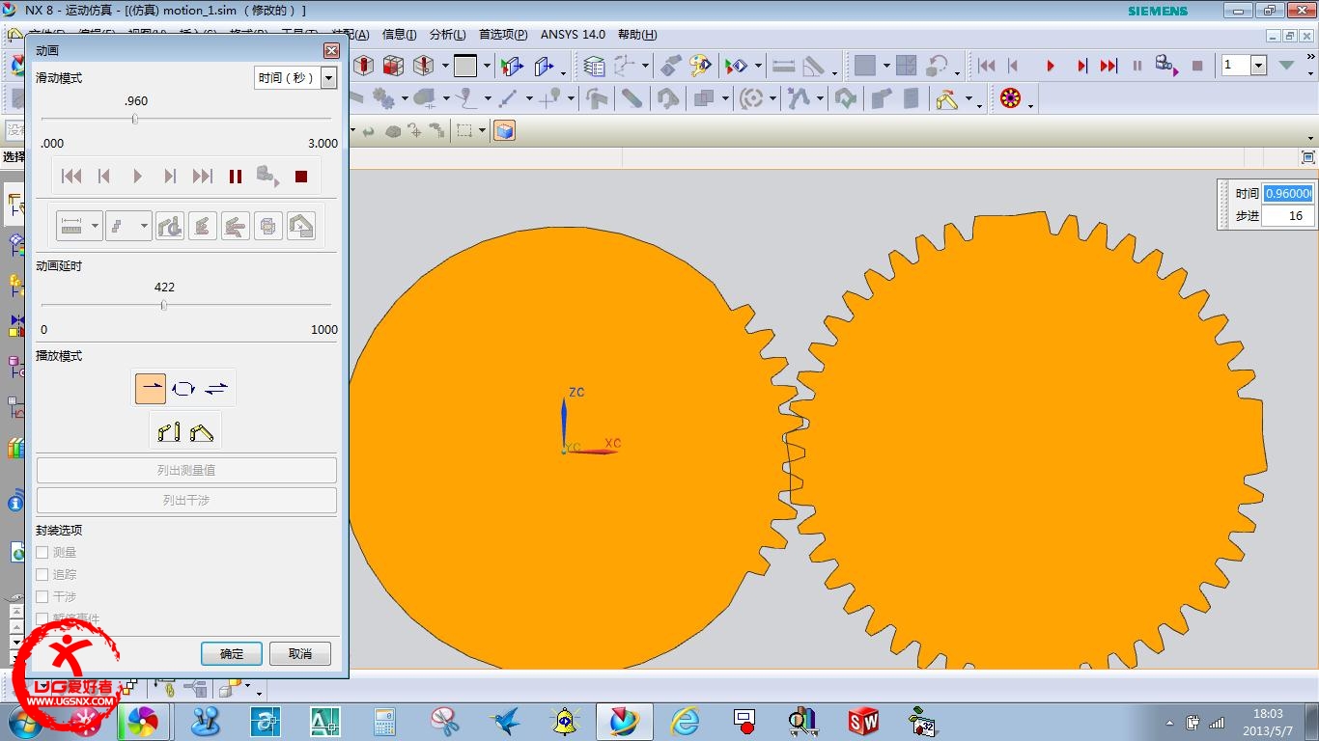Click the colorful wheel icon in toolbar
1319x741 pixels.
(x=1010, y=98)
